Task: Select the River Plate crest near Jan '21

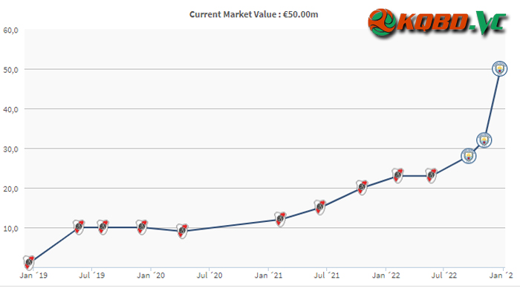Action: [280, 219]
